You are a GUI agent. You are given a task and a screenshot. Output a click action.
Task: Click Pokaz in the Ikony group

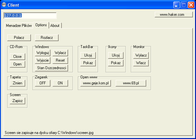(x=116, y=63)
